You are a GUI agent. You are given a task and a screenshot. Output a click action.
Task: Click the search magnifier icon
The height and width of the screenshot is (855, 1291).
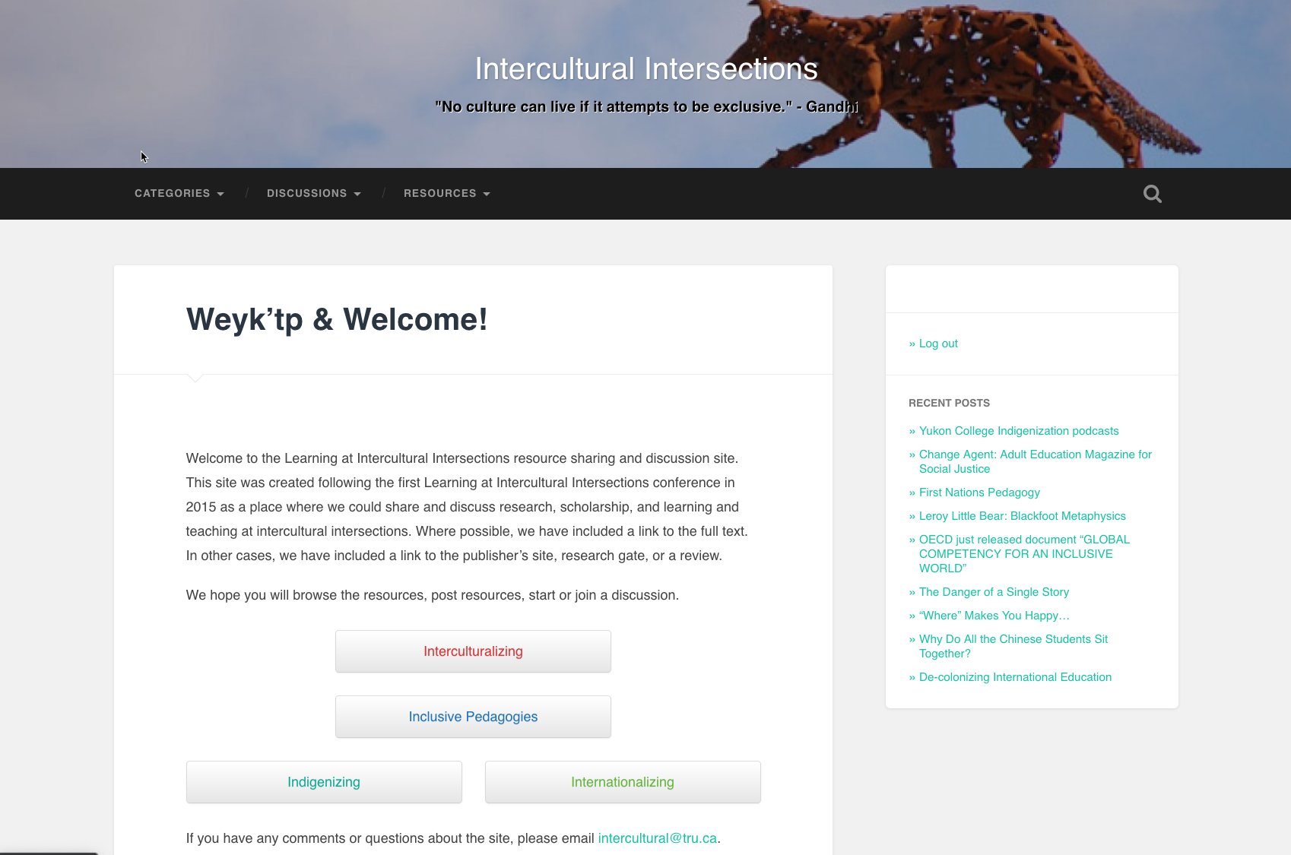point(1152,194)
